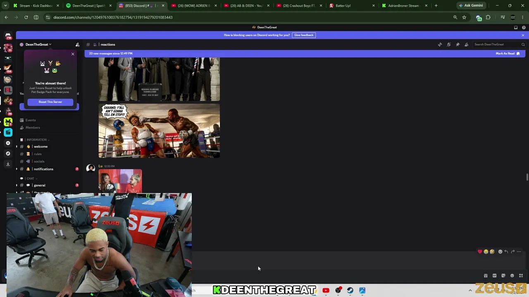
Task: Click Mark As Read button
Action: [508, 54]
